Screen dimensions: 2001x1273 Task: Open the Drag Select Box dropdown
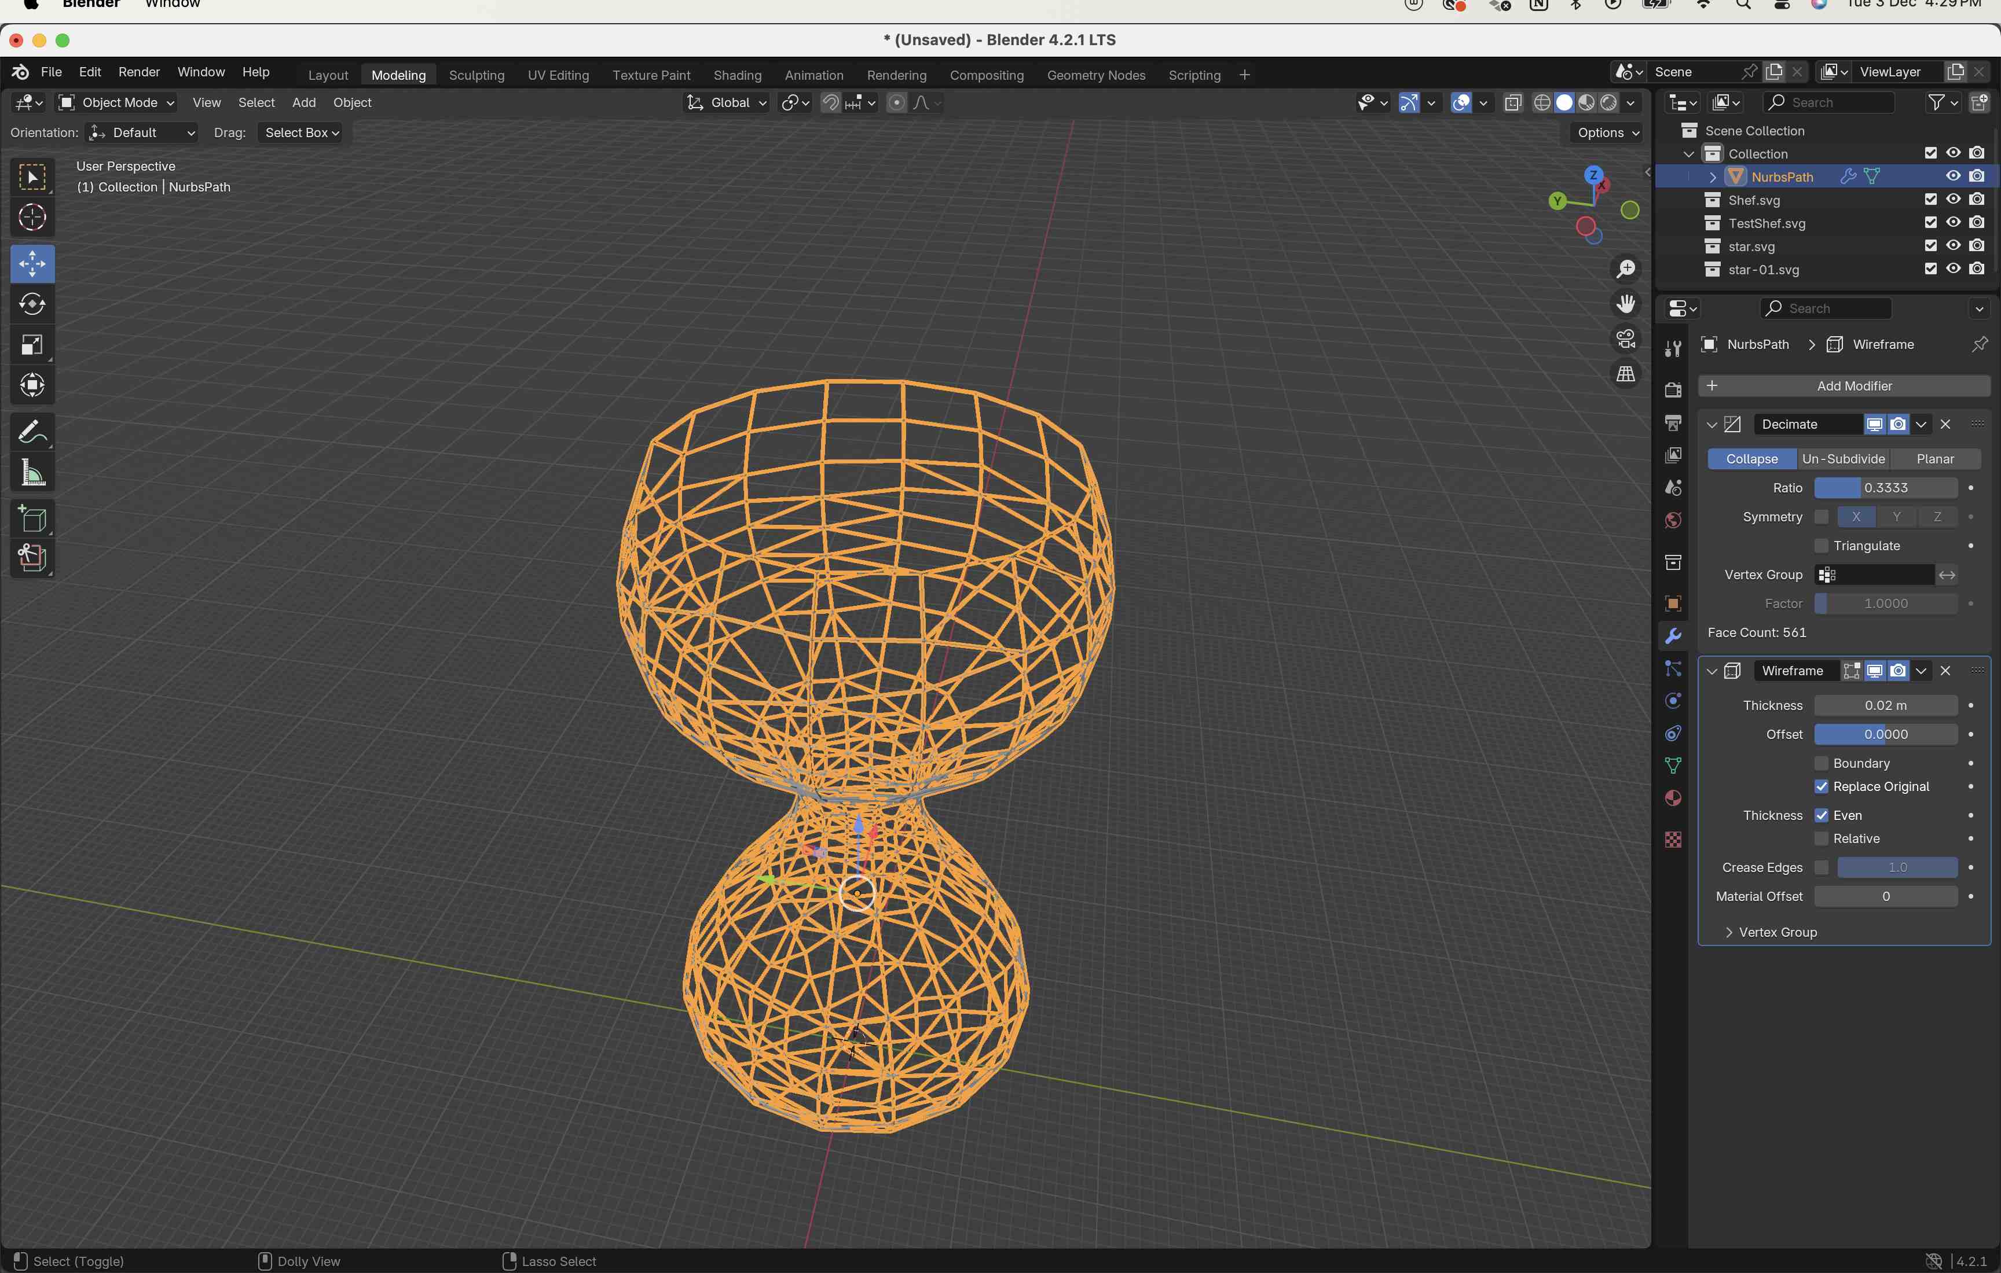tap(300, 133)
